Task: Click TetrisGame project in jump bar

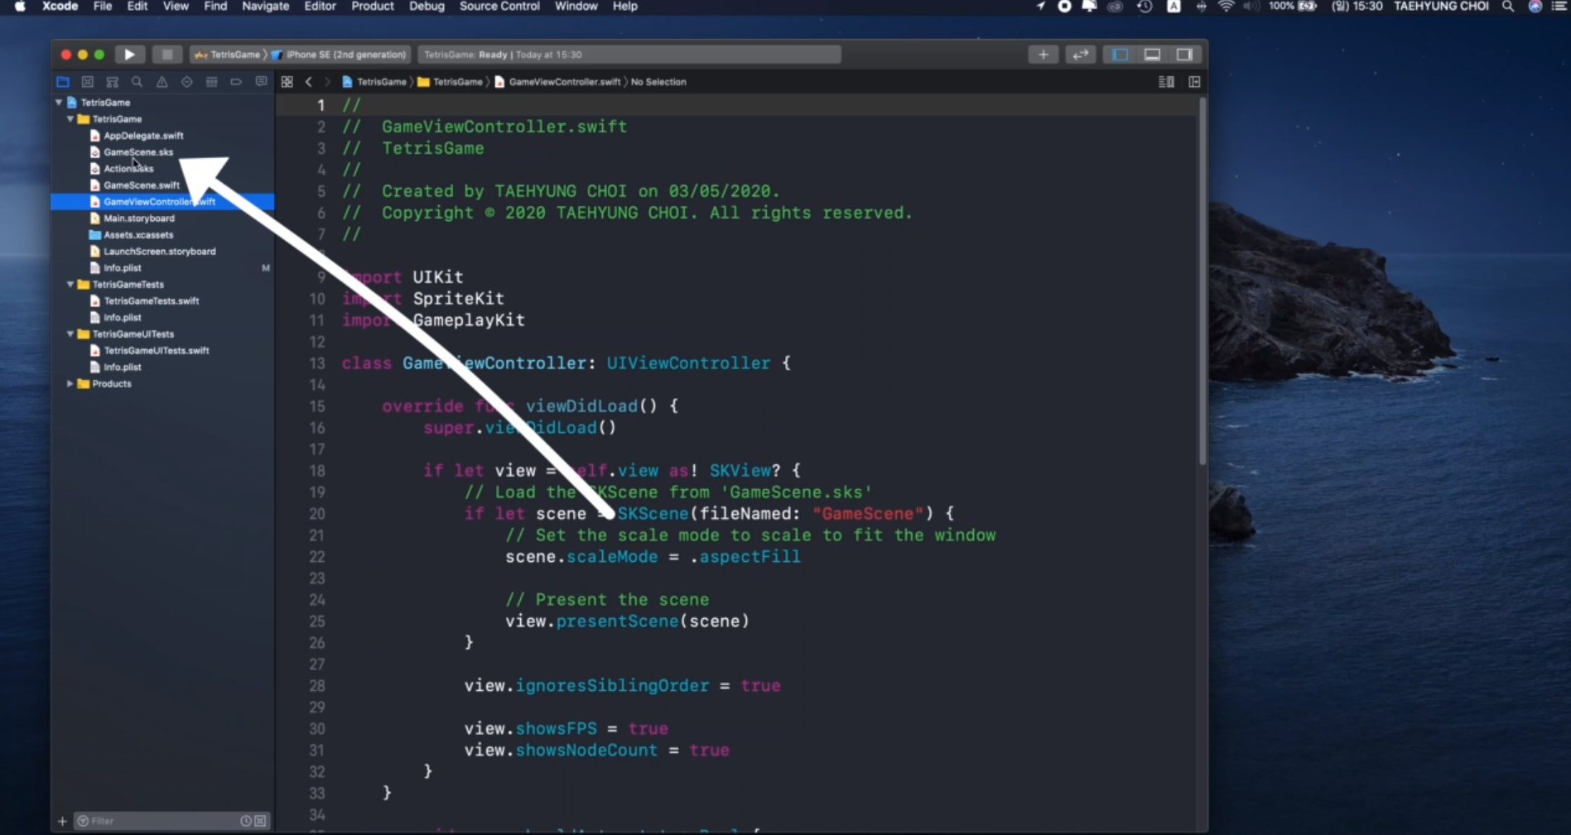Action: click(x=374, y=82)
